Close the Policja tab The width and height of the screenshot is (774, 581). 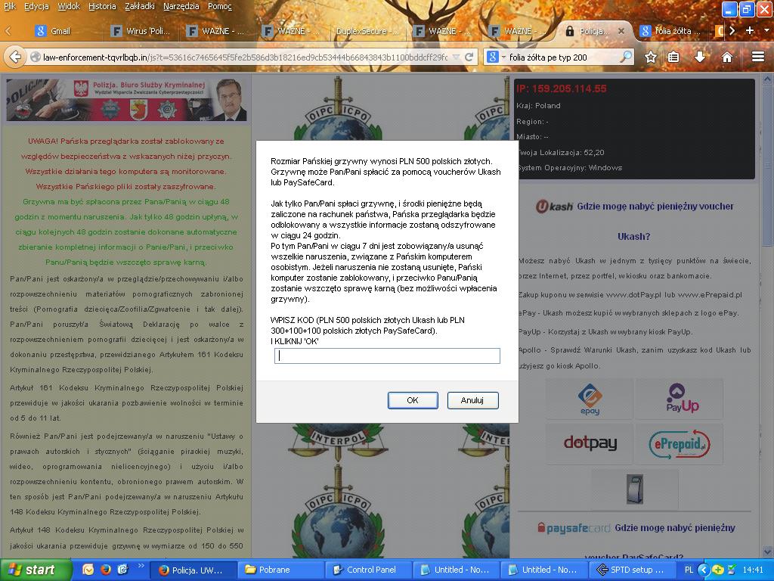coord(621,30)
